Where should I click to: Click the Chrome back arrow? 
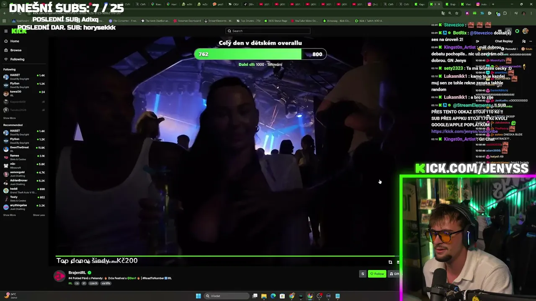click(x=4, y=13)
